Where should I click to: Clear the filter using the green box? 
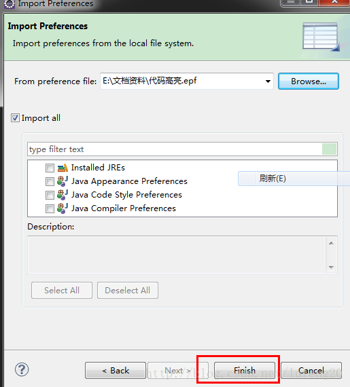click(x=329, y=149)
